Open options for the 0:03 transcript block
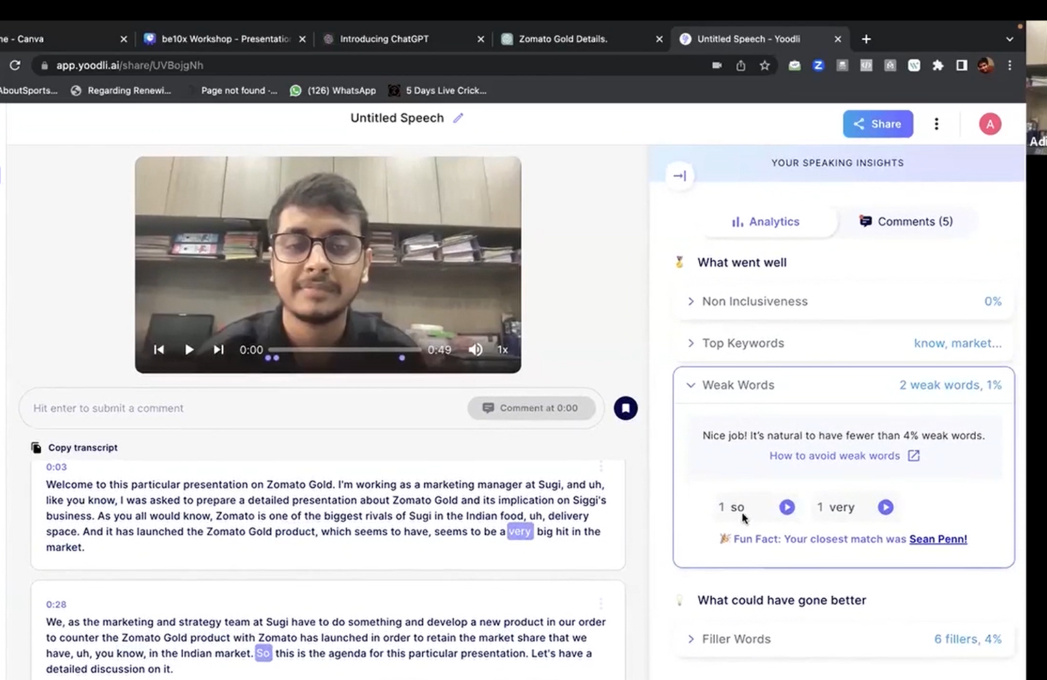 coord(601,466)
